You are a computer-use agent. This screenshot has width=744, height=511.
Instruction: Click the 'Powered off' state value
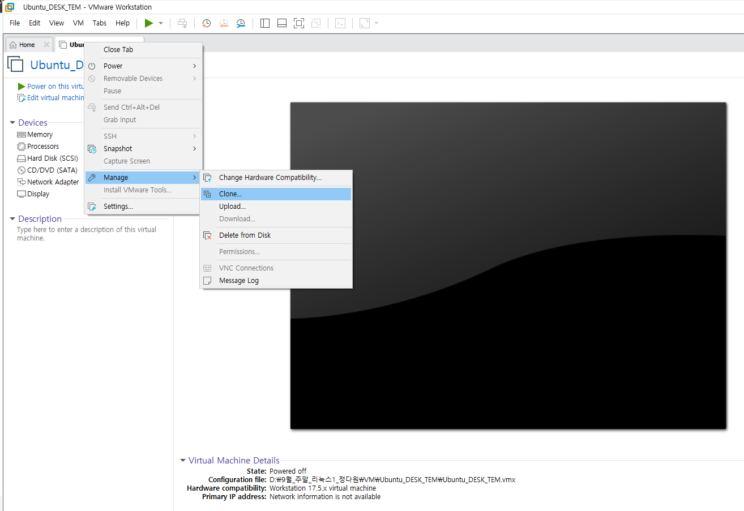point(288,471)
